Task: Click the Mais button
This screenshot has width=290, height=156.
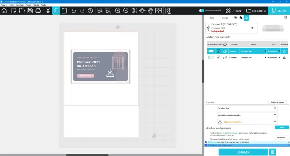Action: click(282, 127)
